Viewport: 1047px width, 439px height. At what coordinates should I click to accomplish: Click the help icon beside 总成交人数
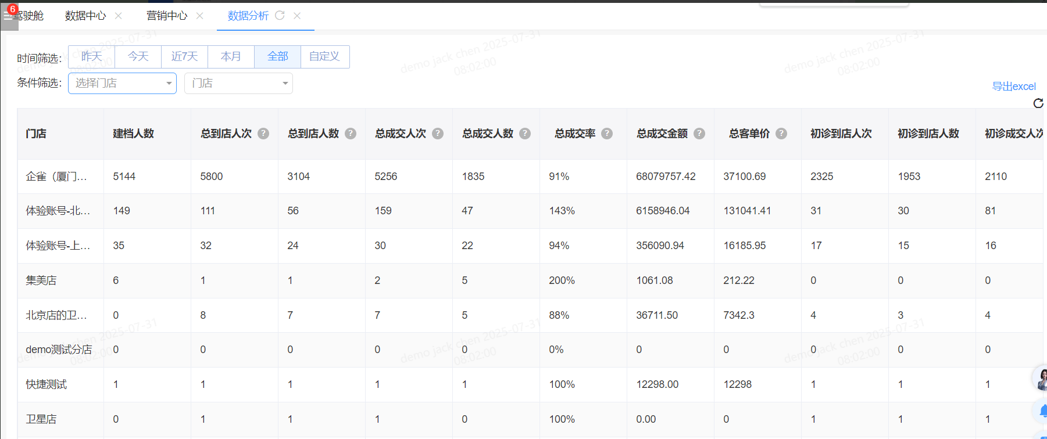tap(525, 134)
